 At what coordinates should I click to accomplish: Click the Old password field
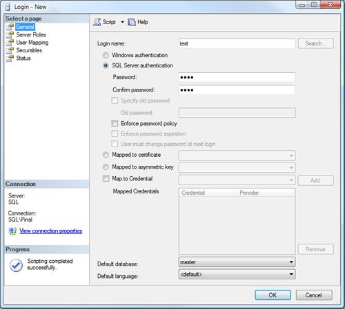(x=237, y=113)
